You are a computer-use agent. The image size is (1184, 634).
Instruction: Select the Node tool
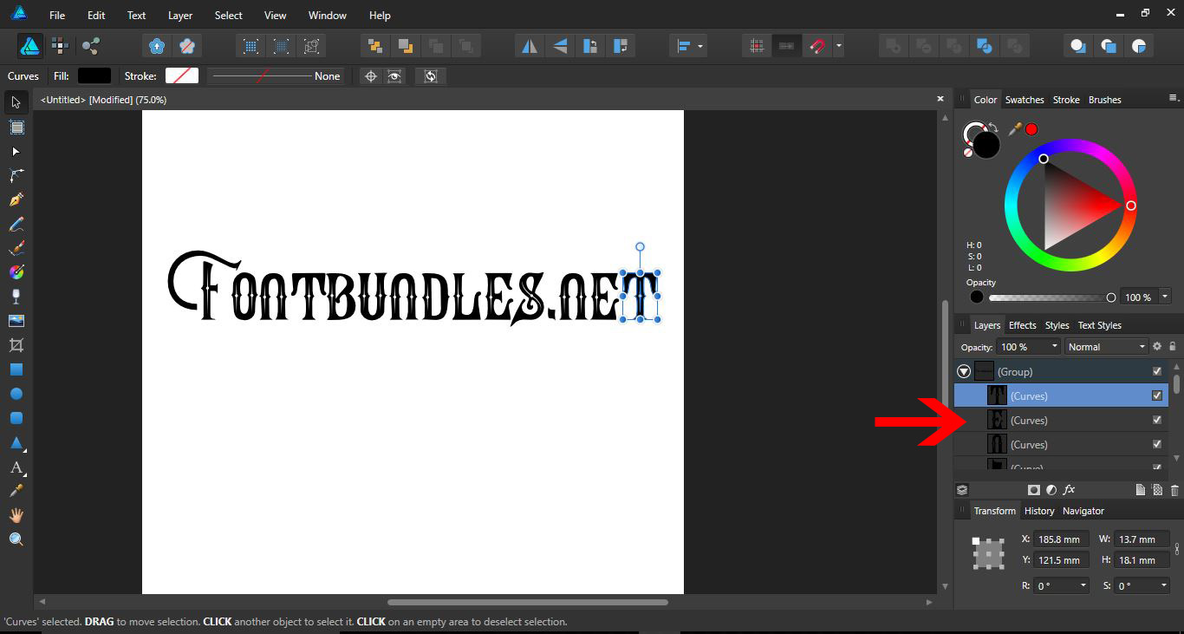[x=14, y=152]
